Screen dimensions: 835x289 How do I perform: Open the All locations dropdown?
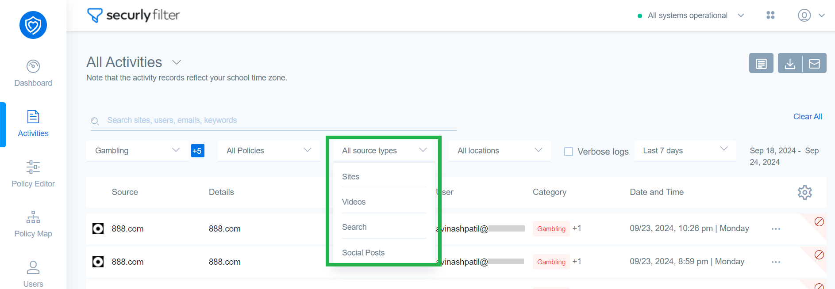500,151
